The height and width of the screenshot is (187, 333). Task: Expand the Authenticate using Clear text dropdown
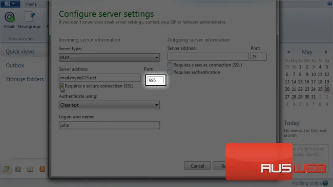(109, 105)
